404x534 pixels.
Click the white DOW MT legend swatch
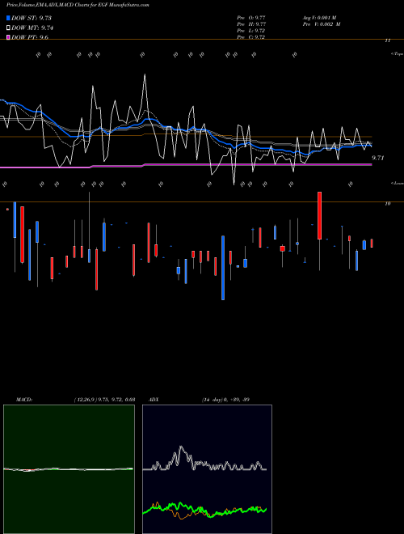click(x=9, y=28)
